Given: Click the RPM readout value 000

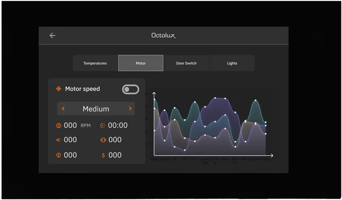Looking at the screenshot, I should (x=70, y=126).
